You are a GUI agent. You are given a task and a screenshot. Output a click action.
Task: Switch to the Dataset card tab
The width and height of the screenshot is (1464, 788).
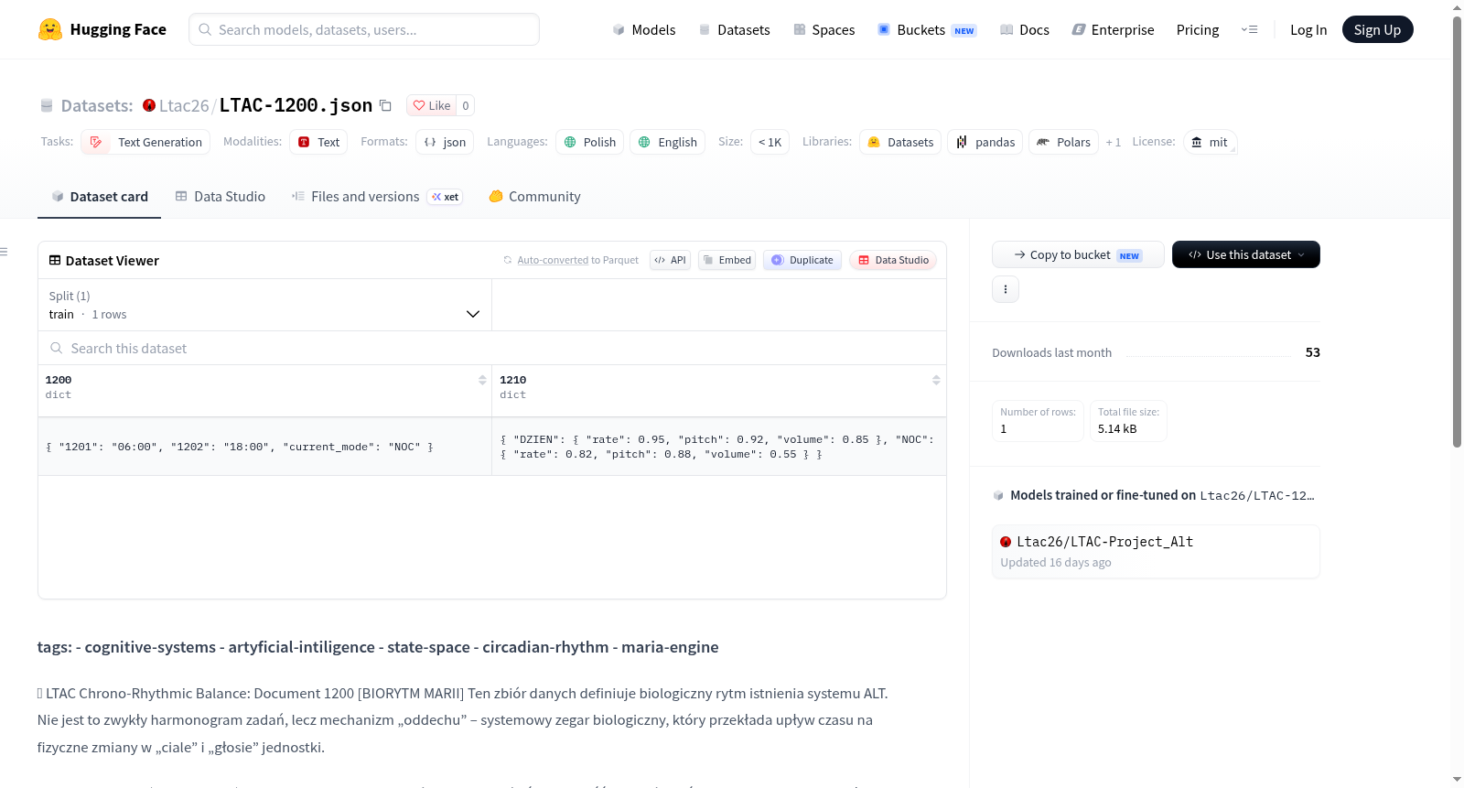point(99,196)
